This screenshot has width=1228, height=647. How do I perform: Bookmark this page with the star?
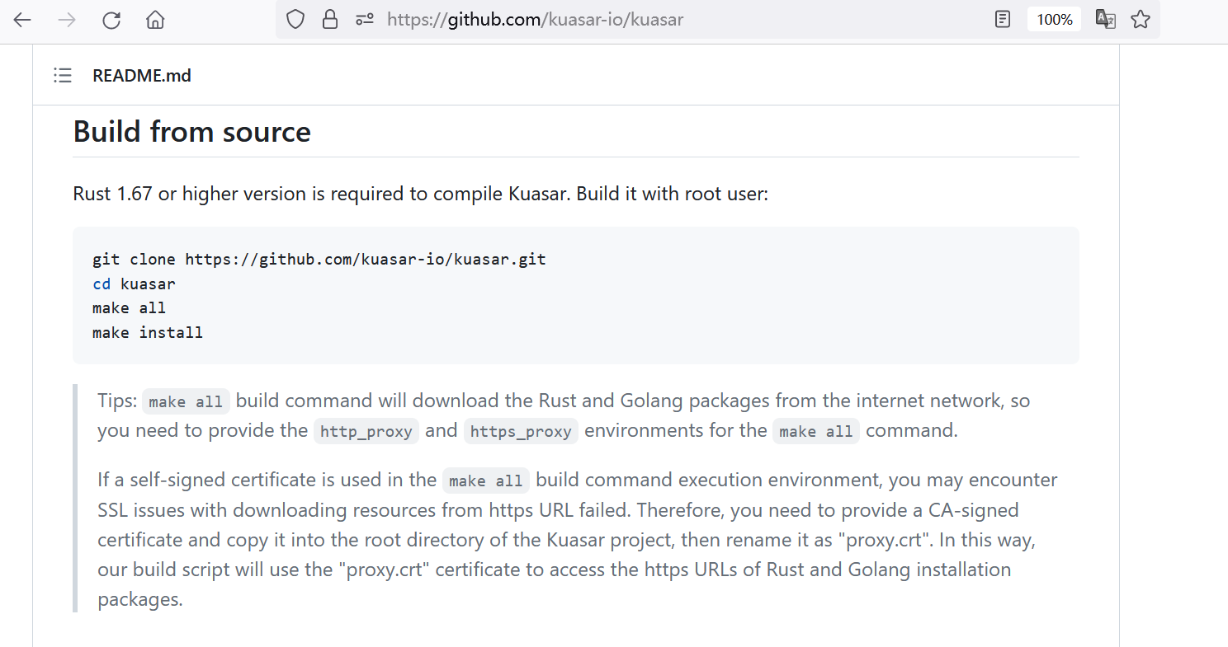coord(1141,20)
